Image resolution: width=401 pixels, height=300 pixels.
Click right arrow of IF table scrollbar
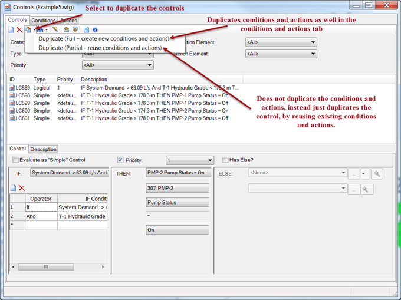point(103,267)
